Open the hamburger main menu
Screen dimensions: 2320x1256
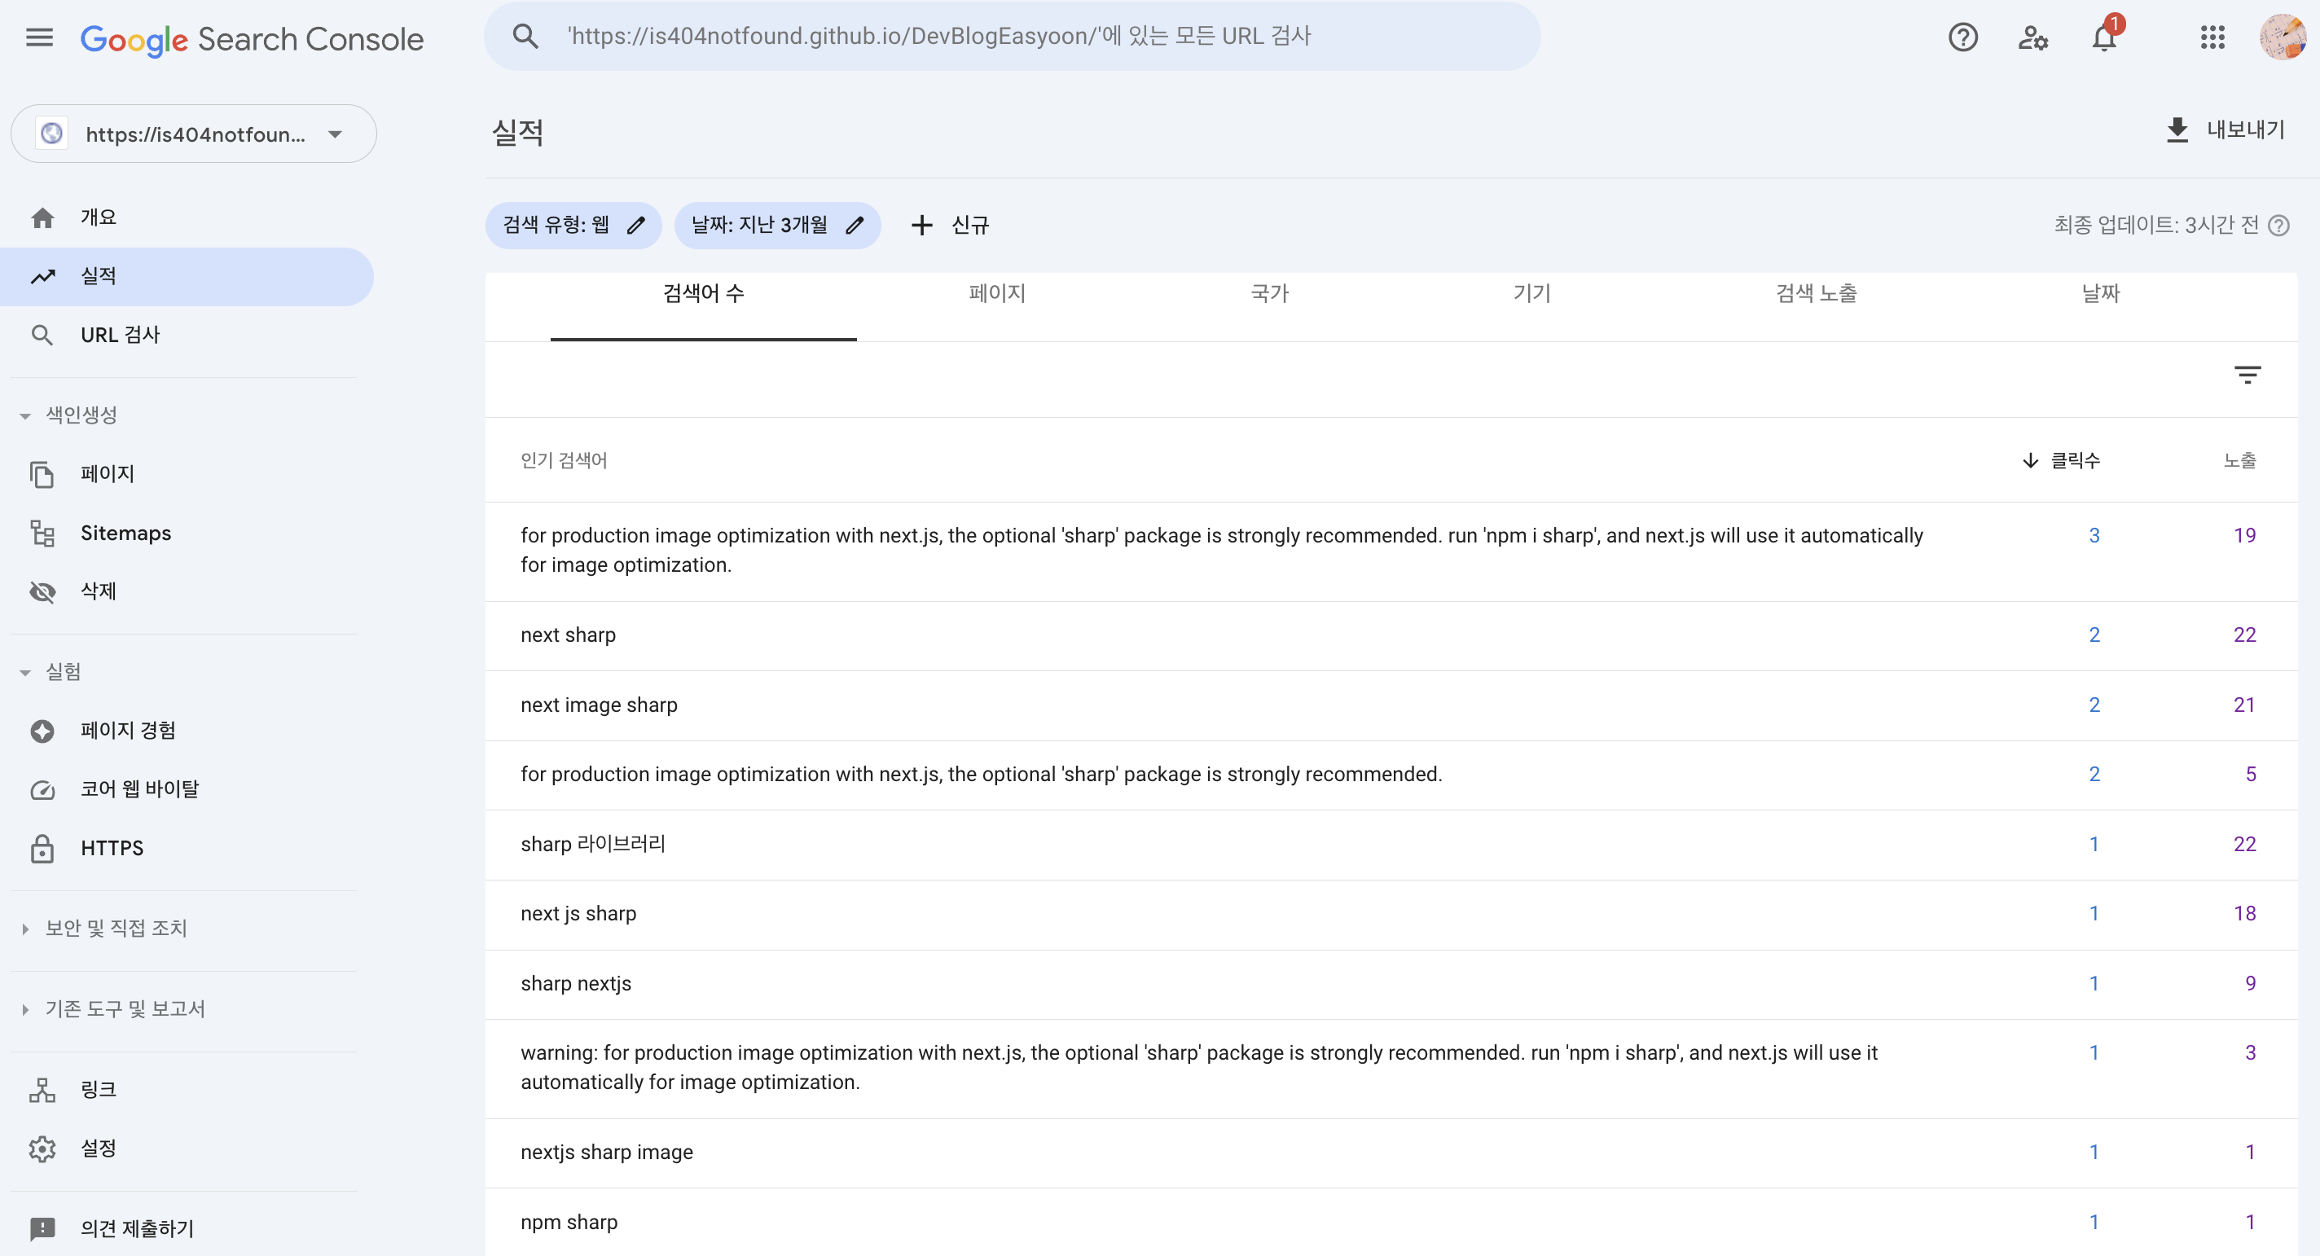click(39, 37)
